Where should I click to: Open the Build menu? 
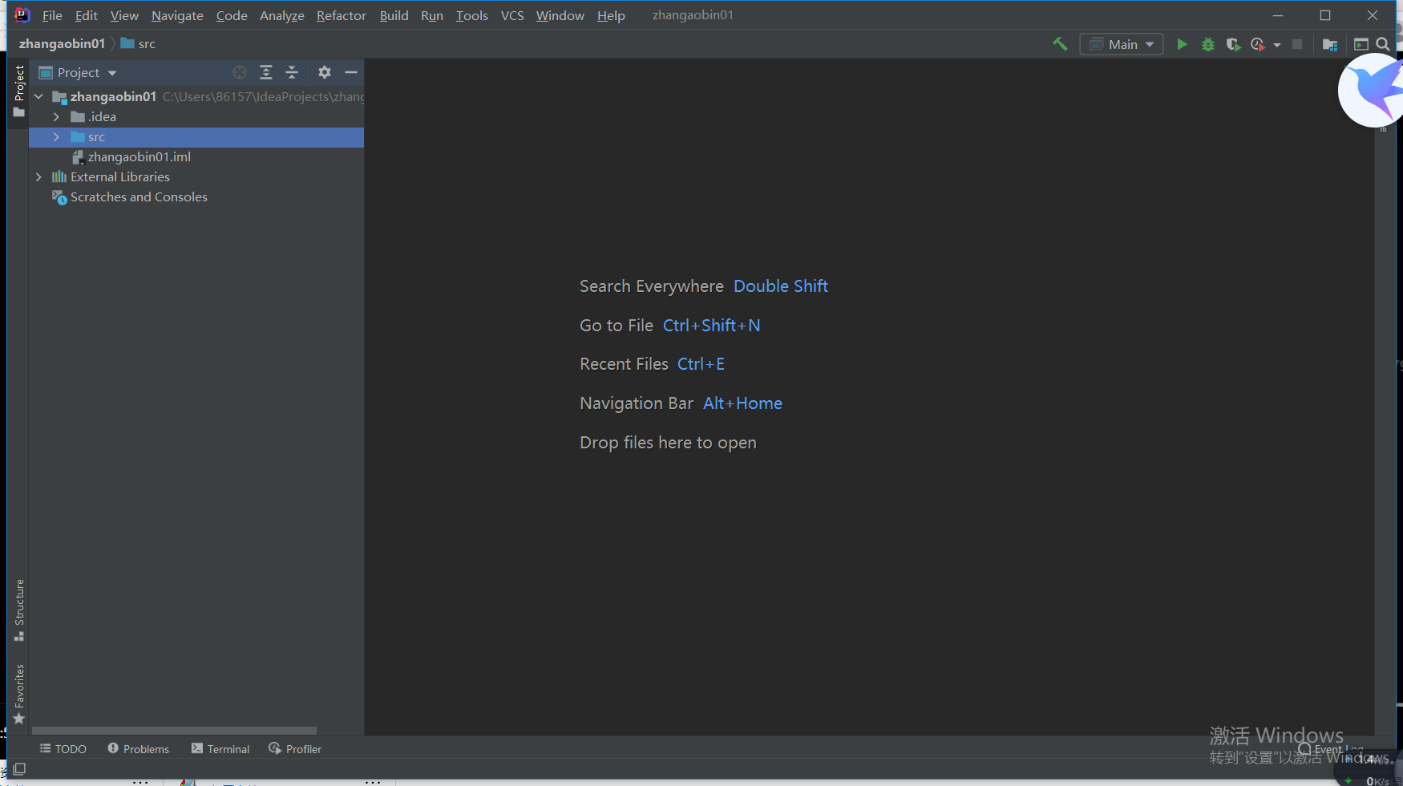click(394, 15)
